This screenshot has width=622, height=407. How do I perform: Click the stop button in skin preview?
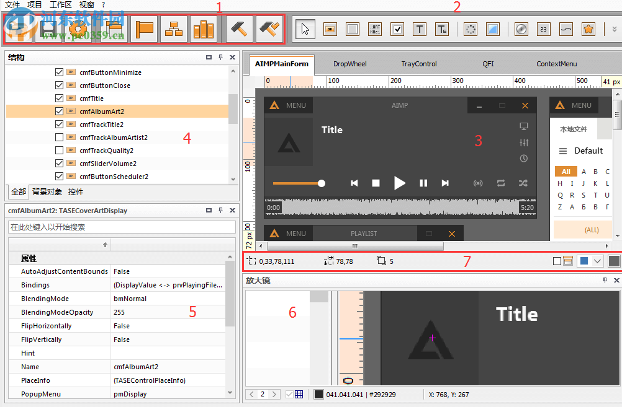(376, 183)
